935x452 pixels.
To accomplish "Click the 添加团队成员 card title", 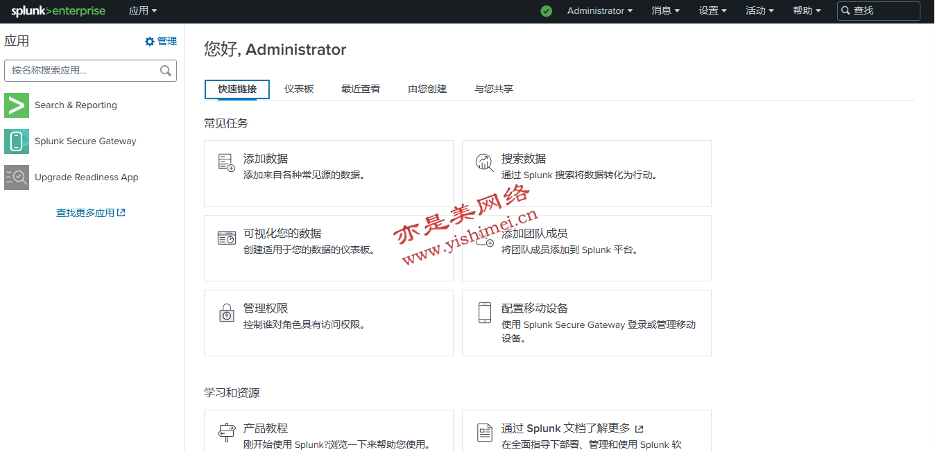I will (535, 234).
